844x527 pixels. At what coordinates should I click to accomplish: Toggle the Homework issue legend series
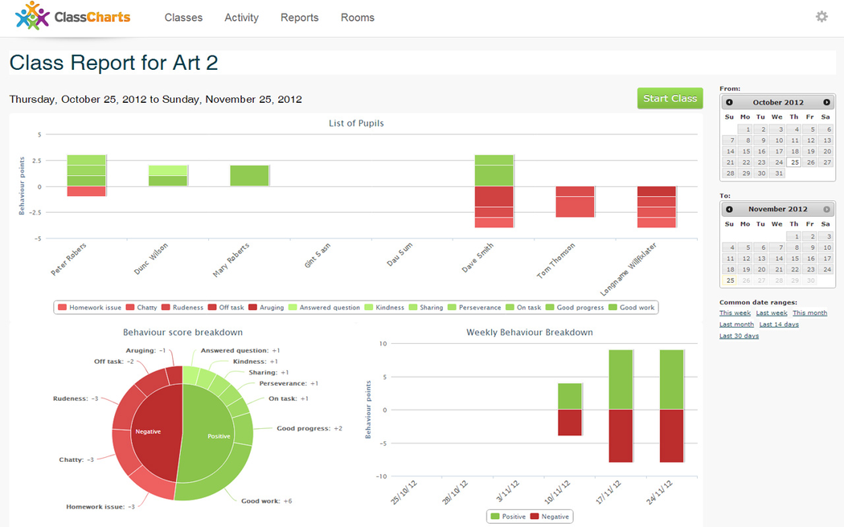tap(90, 308)
